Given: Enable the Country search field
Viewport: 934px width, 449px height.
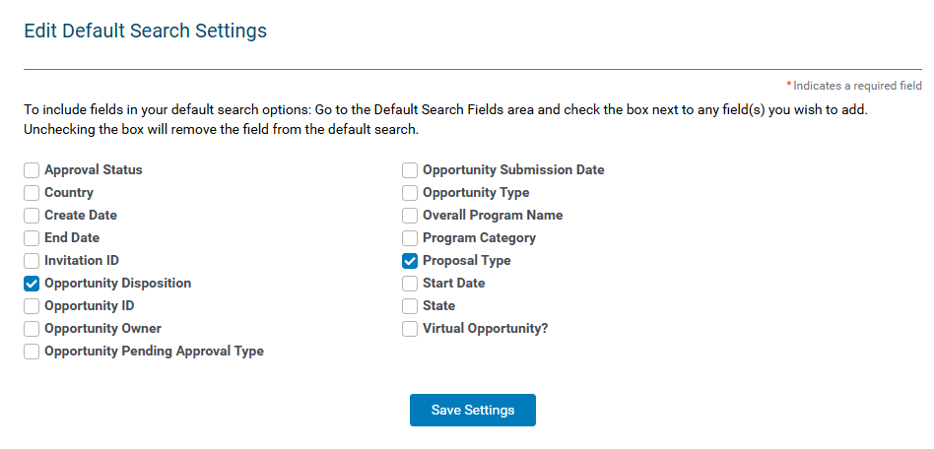Looking at the screenshot, I should click(32, 193).
